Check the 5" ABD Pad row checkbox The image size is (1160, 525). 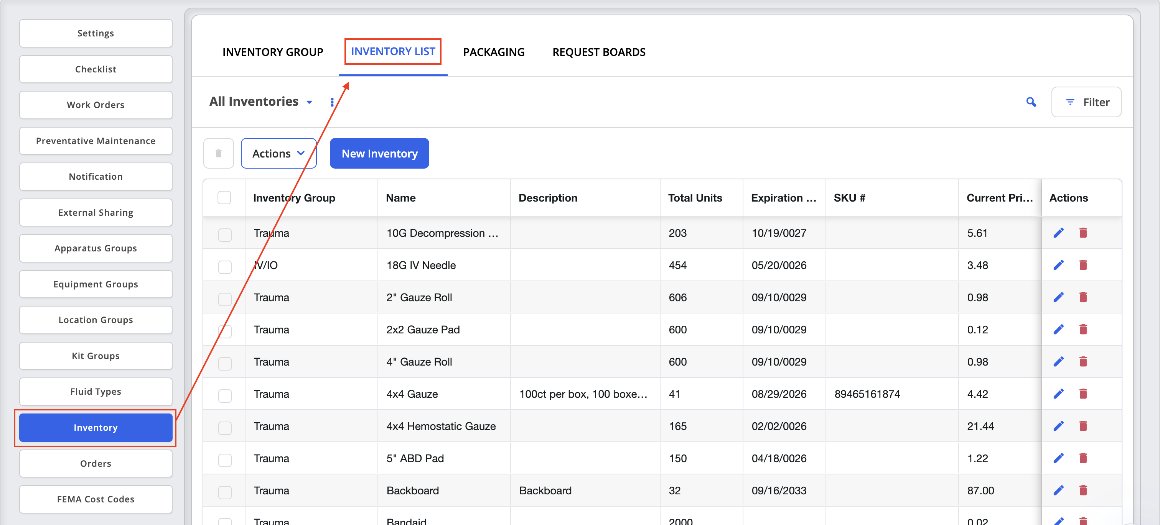click(x=225, y=460)
